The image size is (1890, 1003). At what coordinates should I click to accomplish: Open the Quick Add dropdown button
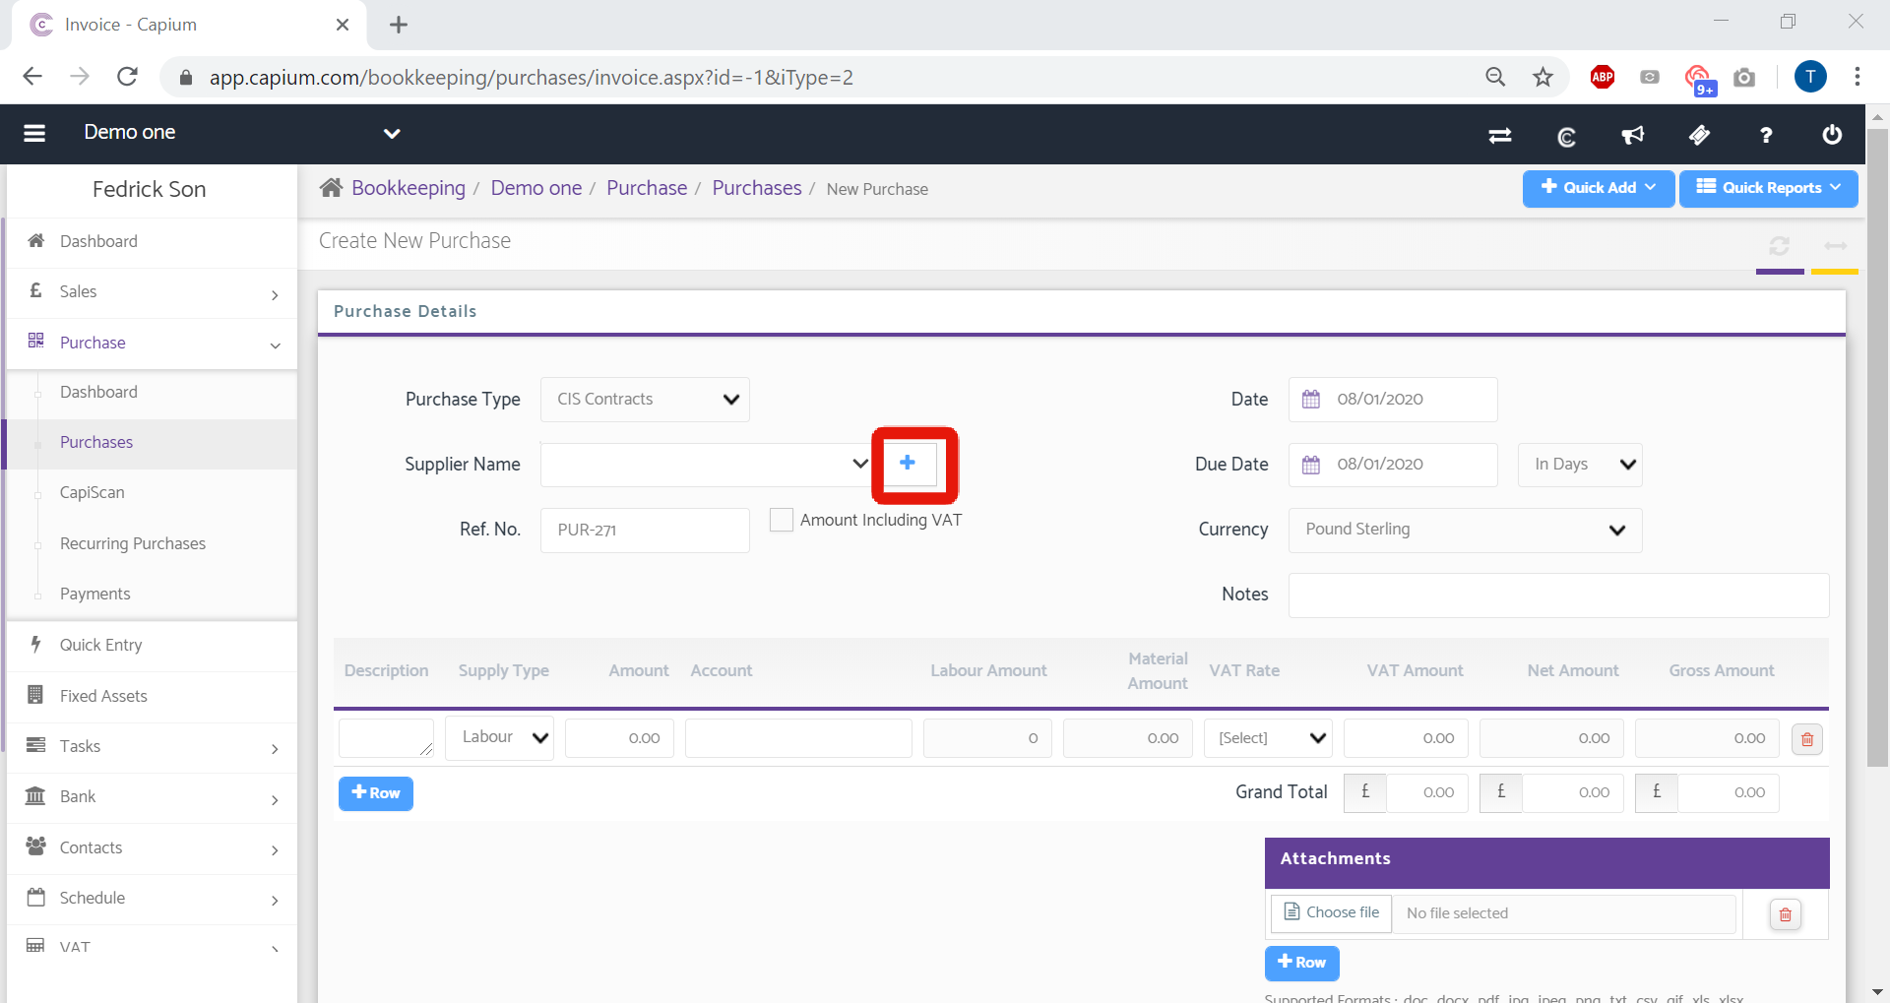point(1599,188)
